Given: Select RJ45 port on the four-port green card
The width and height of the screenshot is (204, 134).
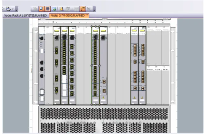Looking at the screenshot, I should click(57, 38).
